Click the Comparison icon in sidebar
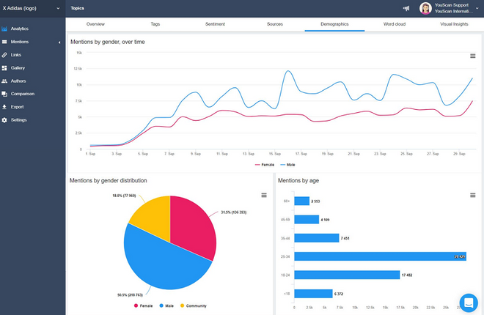Viewport: 484px width, 315px height. click(x=4, y=94)
